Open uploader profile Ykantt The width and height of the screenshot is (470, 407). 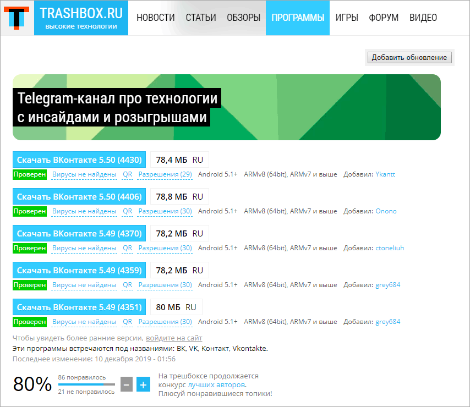[x=385, y=174]
